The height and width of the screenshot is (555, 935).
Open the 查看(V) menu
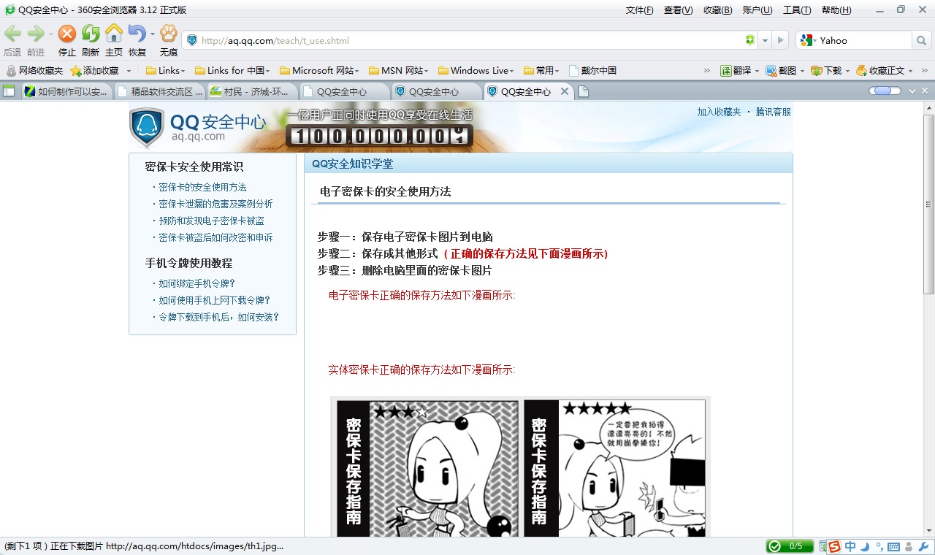679,9
